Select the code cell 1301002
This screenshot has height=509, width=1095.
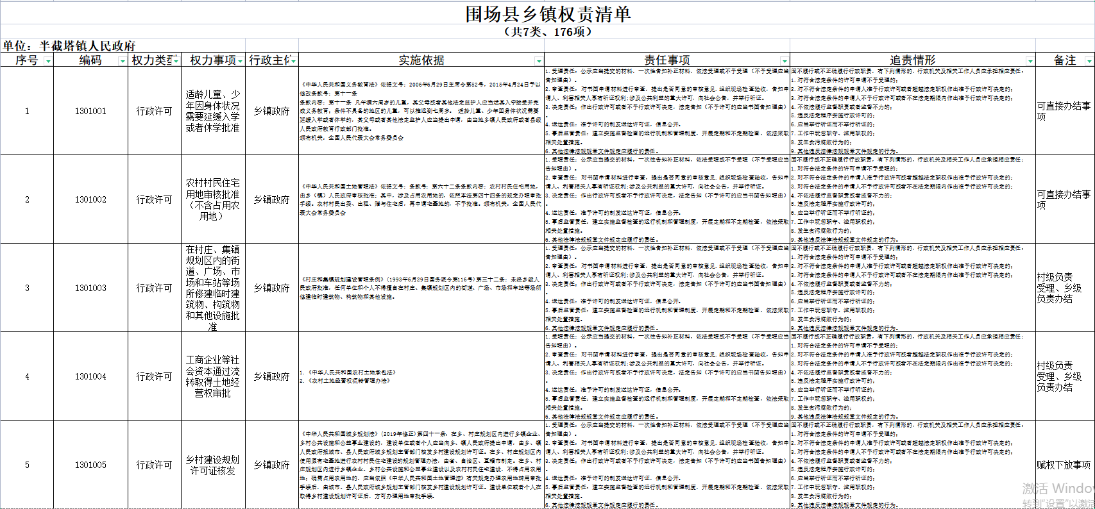(90, 199)
